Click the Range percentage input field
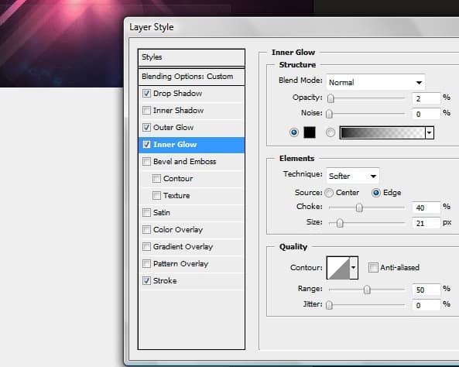The width and height of the screenshot is (459, 367). click(x=426, y=290)
